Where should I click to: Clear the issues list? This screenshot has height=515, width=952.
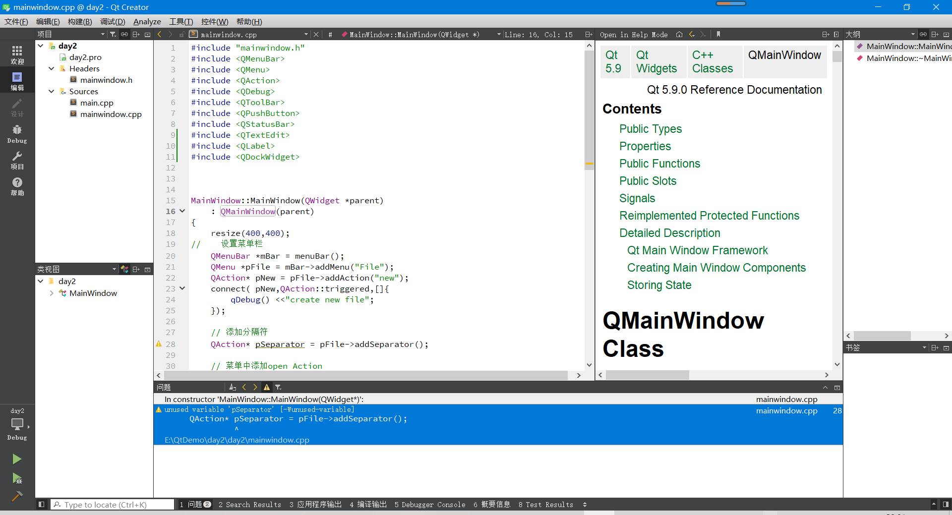[233, 387]
